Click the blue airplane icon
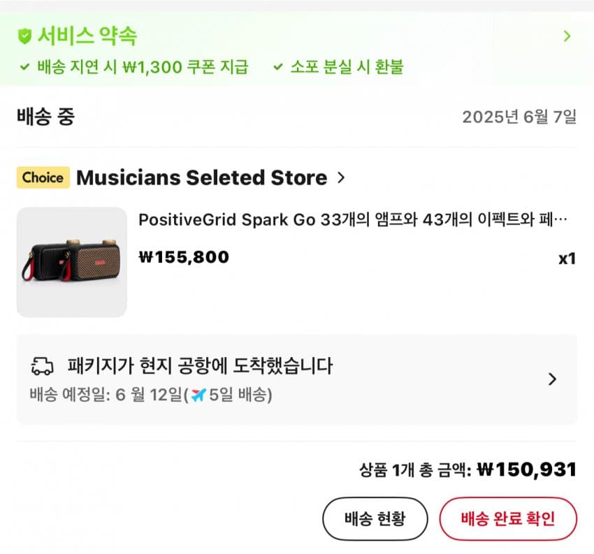 198,395
